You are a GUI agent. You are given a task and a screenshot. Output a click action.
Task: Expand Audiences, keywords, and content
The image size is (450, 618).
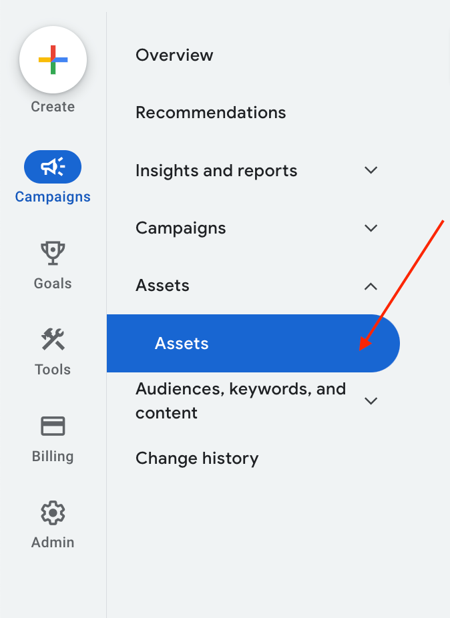(x=371, y=400)
